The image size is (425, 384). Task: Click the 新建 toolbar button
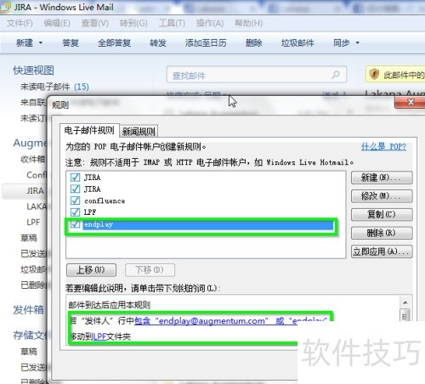(25, 43)
